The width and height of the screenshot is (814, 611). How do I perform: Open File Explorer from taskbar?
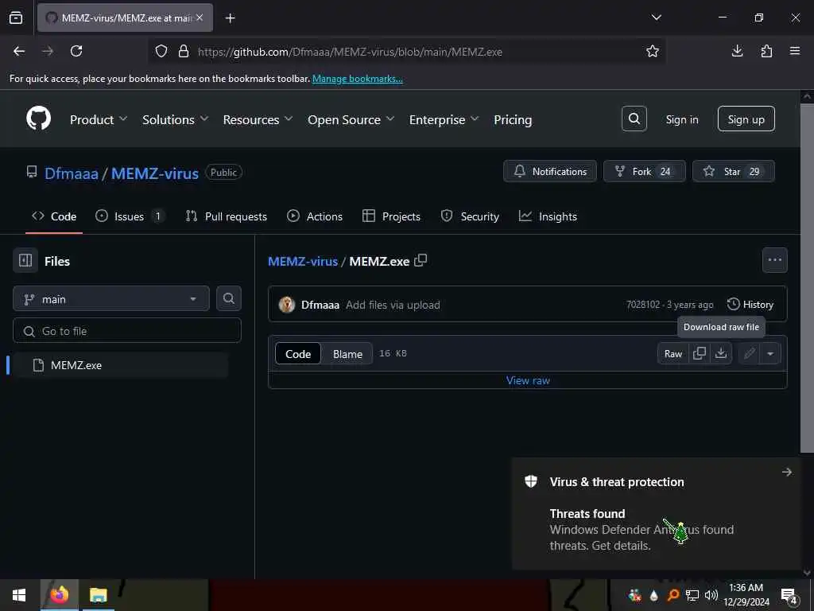coord(98,595)
